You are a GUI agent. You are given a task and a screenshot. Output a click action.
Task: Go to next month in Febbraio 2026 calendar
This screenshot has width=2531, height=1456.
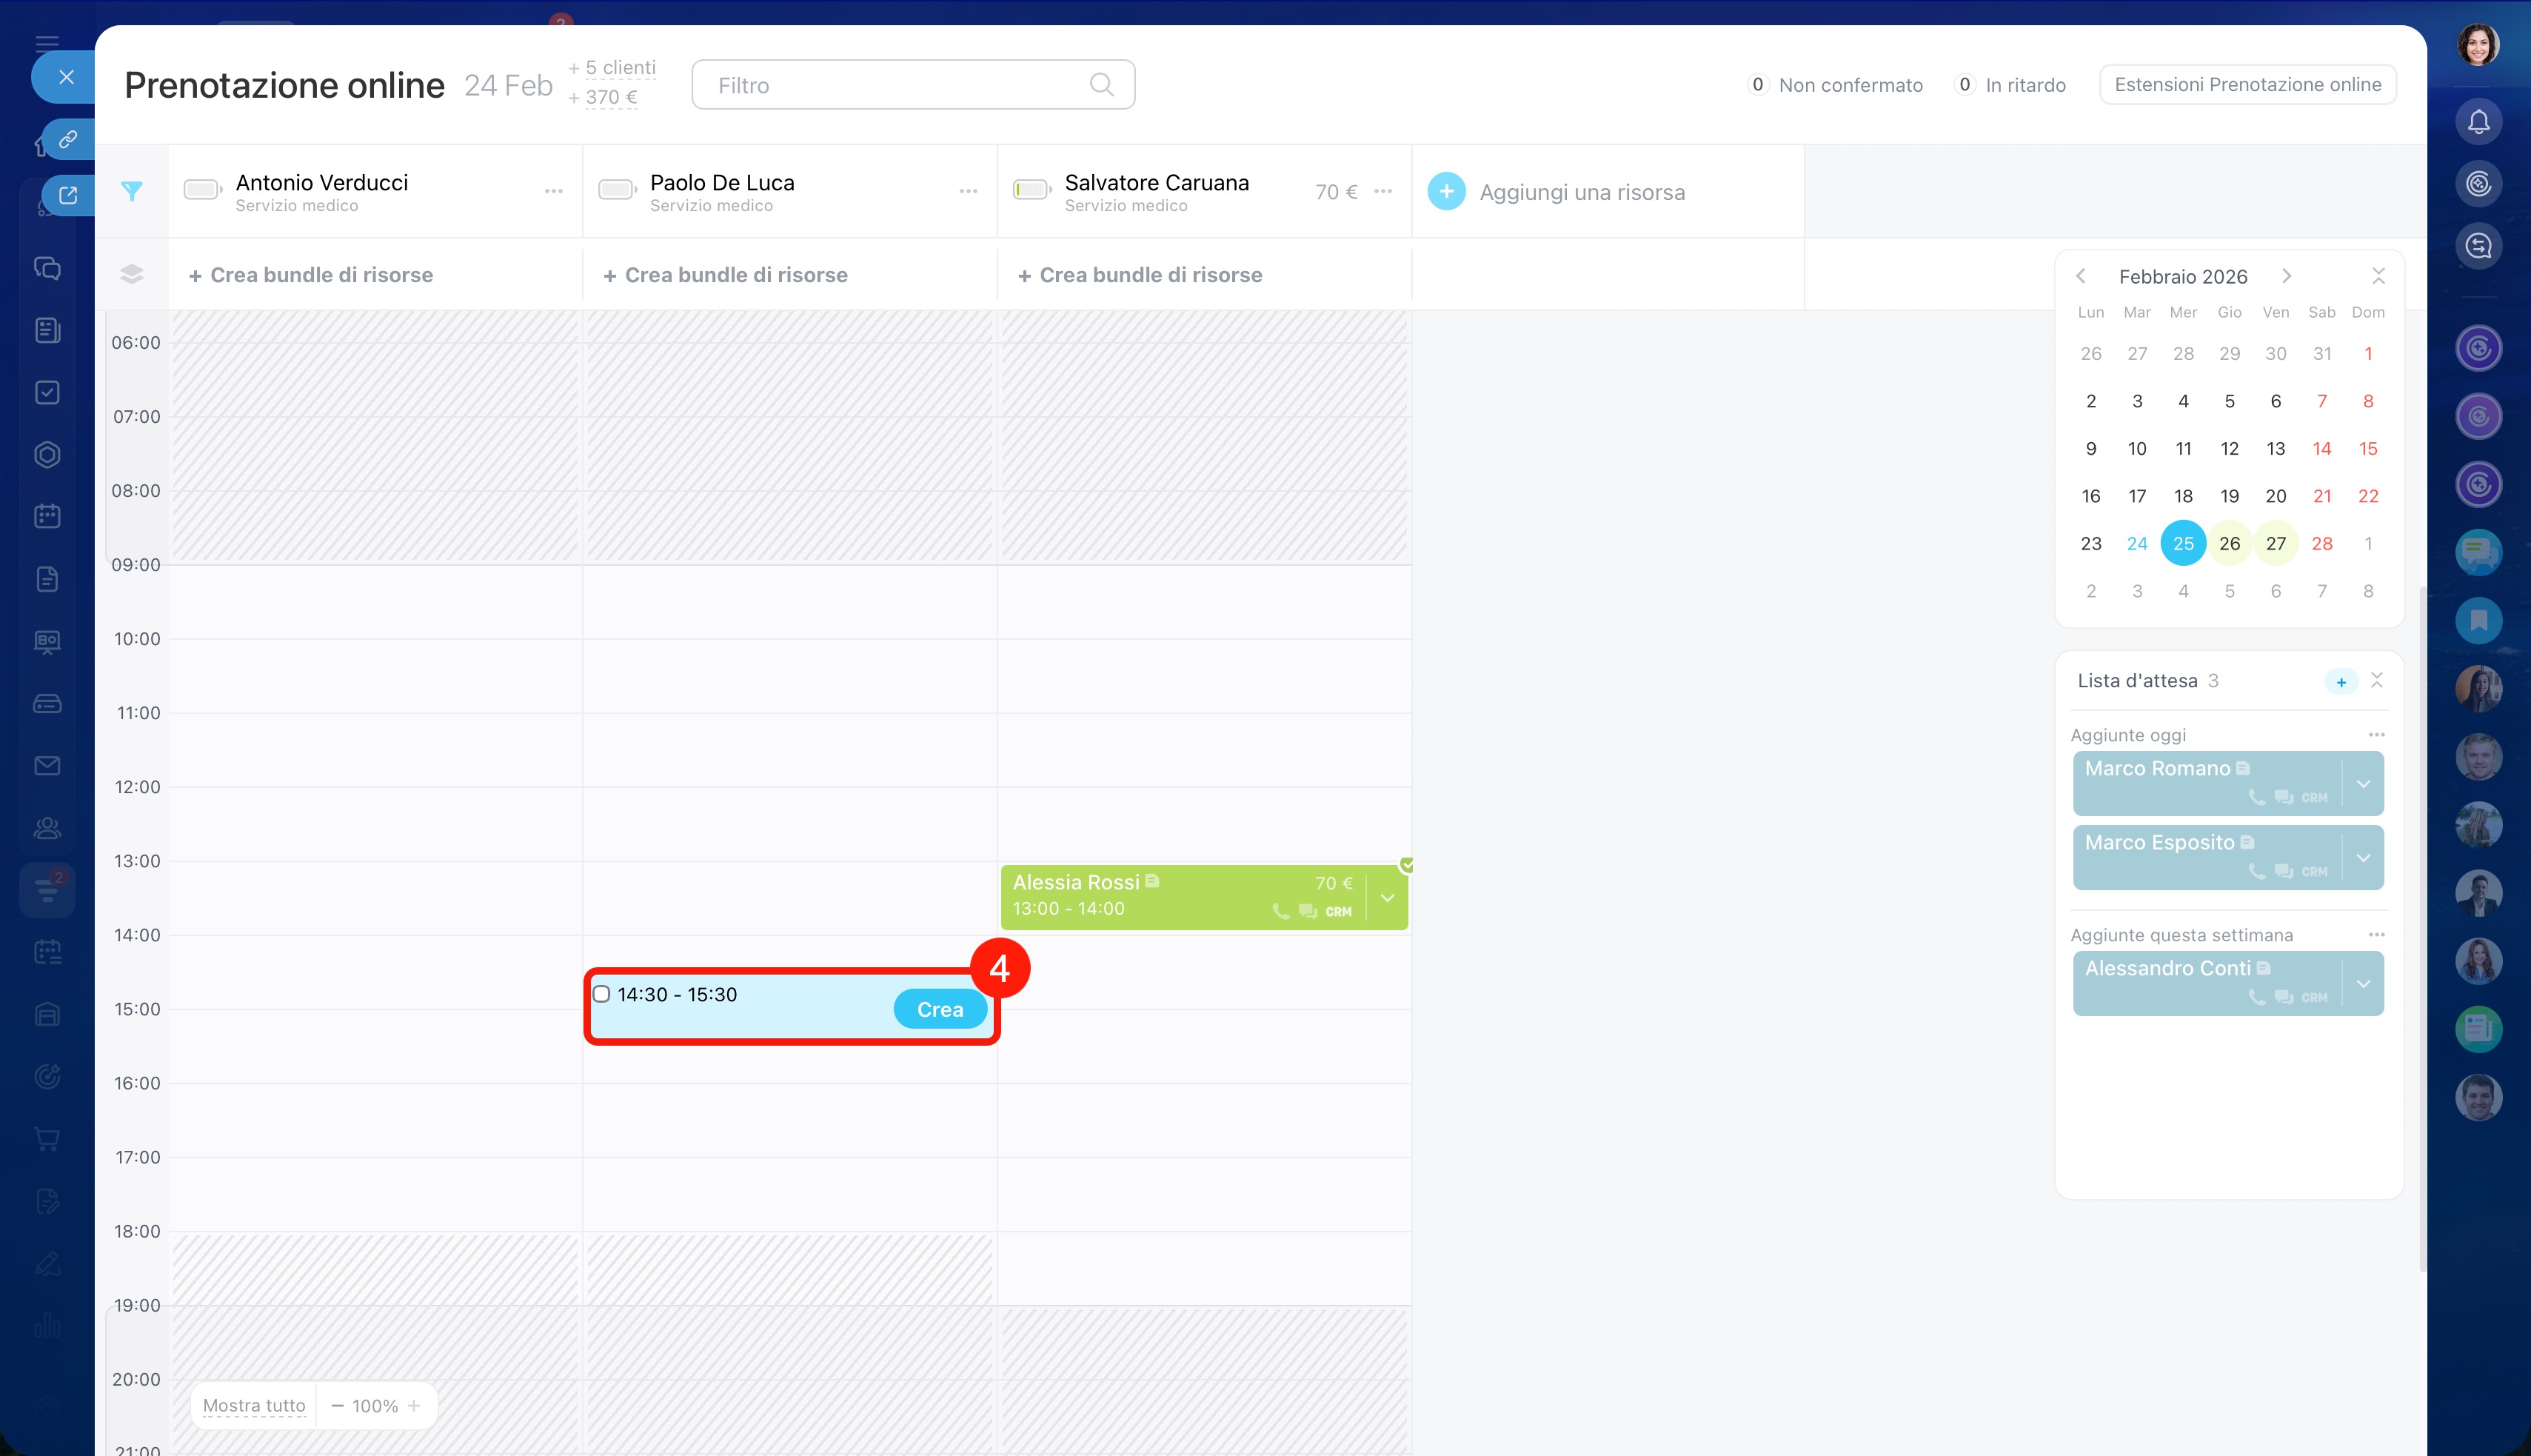coord(2286,276)
